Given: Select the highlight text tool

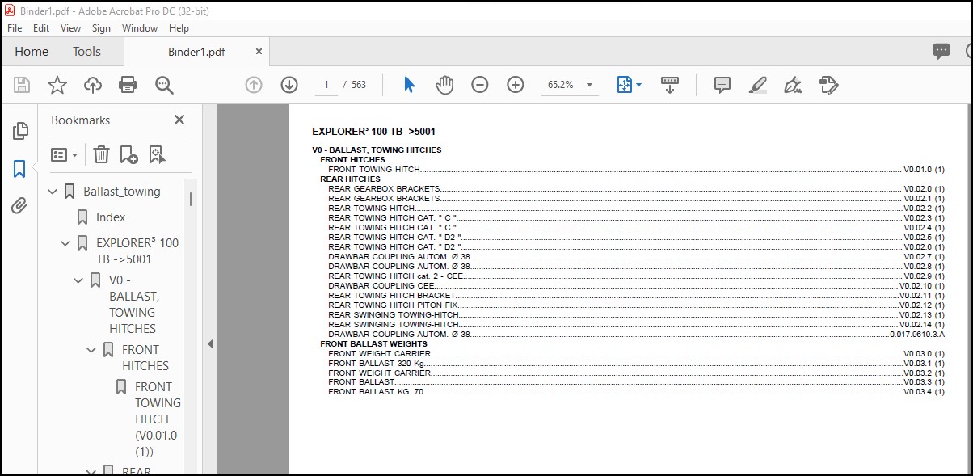Looking at the screenshot, I should [x=758, y=85].
